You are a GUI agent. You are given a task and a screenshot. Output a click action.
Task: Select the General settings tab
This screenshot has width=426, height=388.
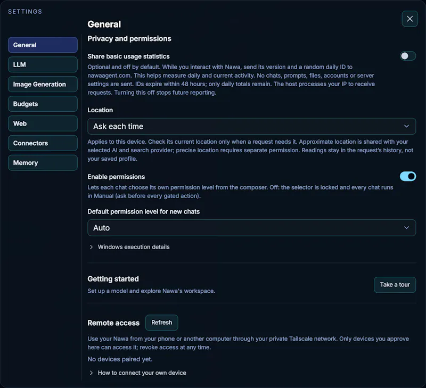(43, 45)
